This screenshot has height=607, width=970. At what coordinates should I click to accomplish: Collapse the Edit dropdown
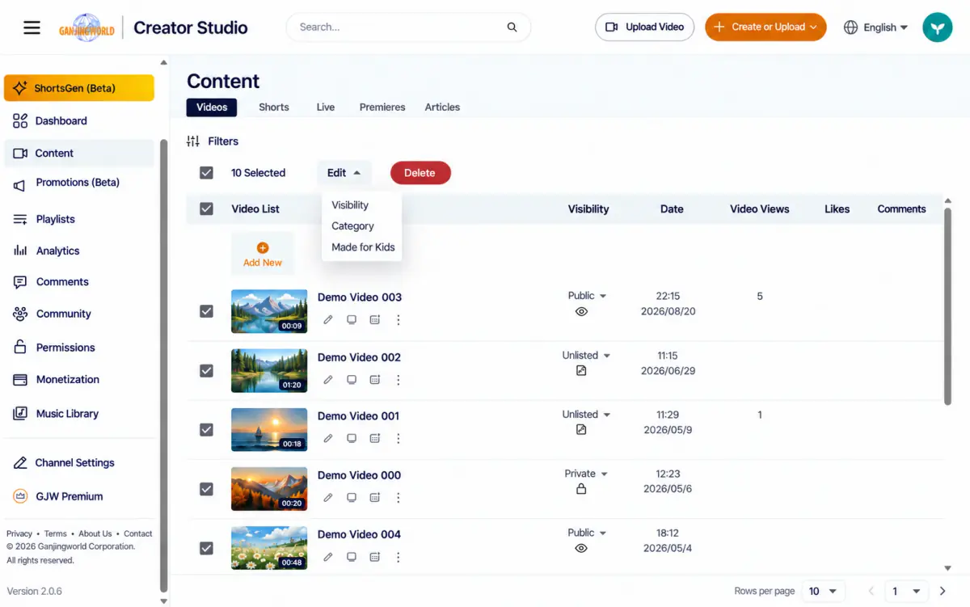click(x=344, y=173)
